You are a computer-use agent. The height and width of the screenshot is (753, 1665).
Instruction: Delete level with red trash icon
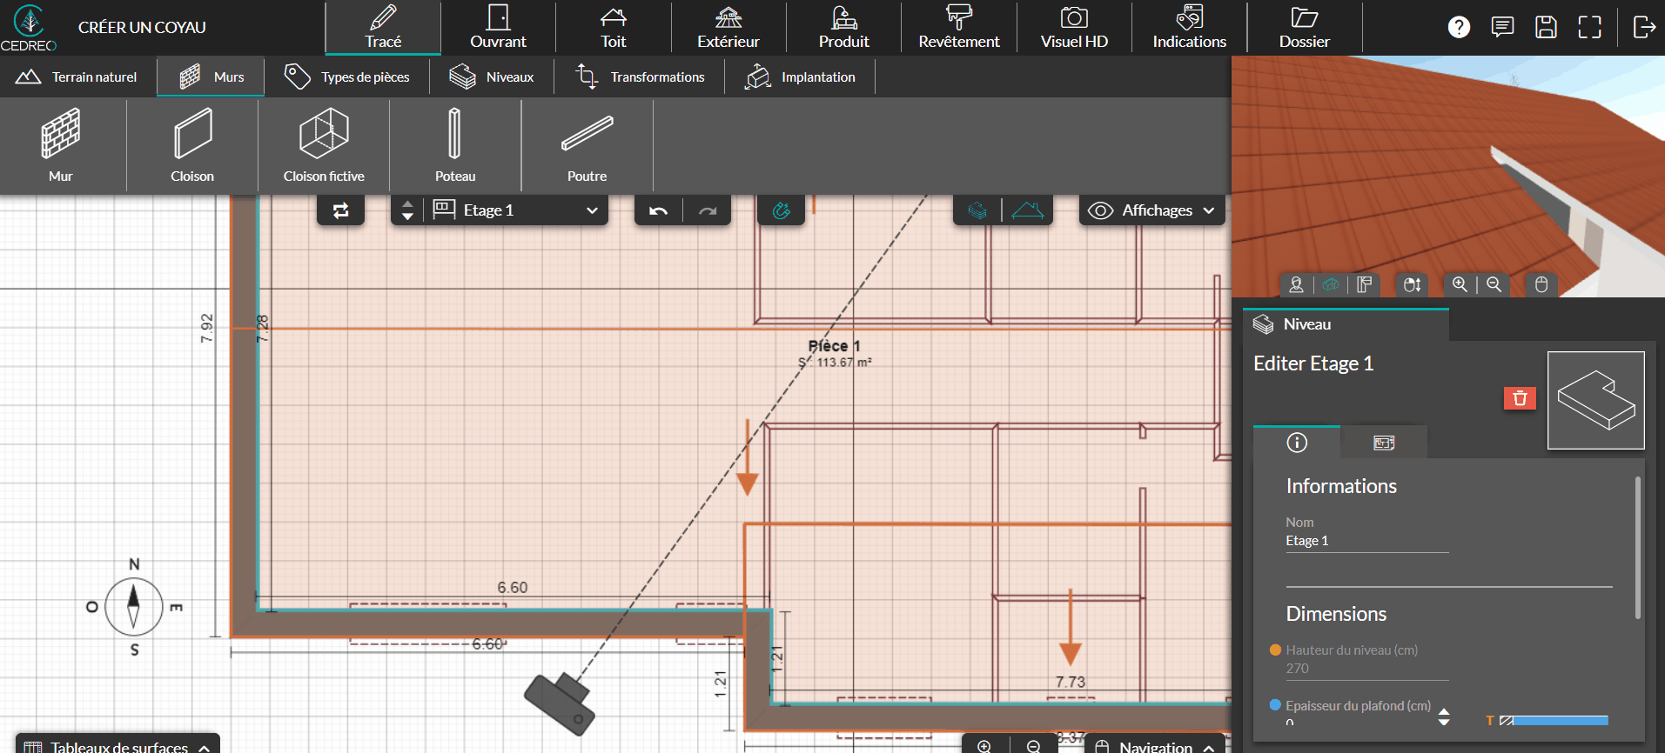point(1520,398)
